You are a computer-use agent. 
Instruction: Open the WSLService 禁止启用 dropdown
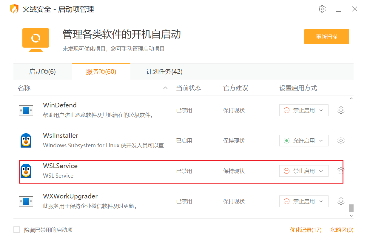tap(304, 171)
